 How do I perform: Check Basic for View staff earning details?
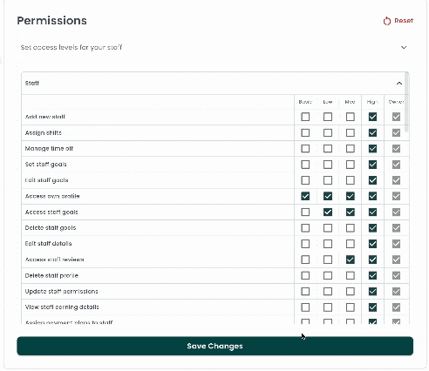click(x=305, y=307)
